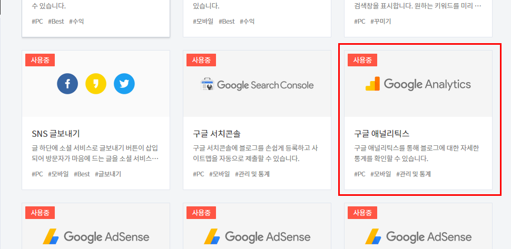Click #PC tag next to #꾸미기
511x249 pixels.
point(360,22)
